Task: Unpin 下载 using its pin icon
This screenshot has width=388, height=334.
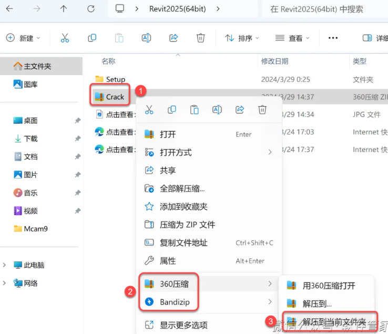Action: pyautogui.click(x=78, y=139)
